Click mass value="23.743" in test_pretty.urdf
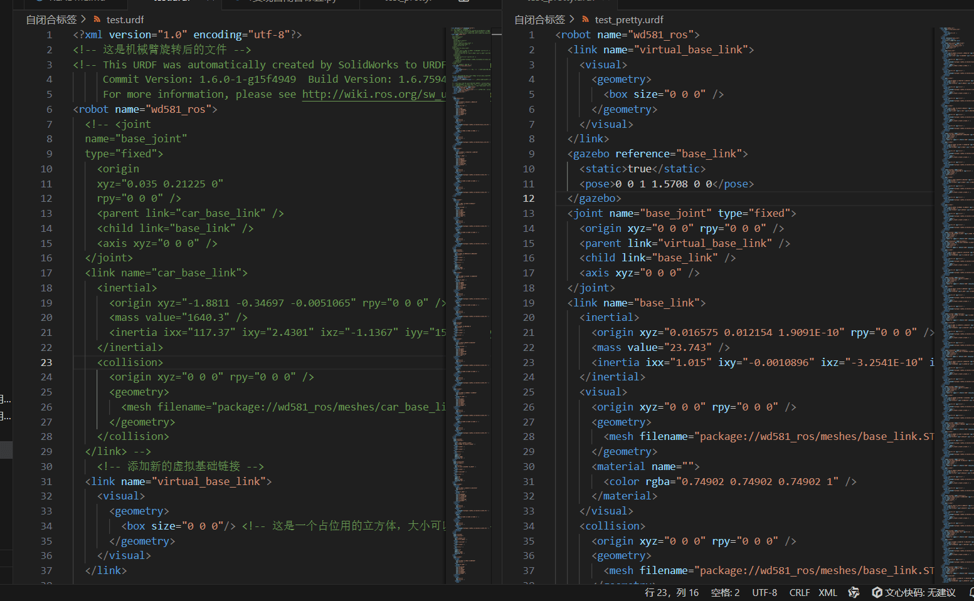 660,348
